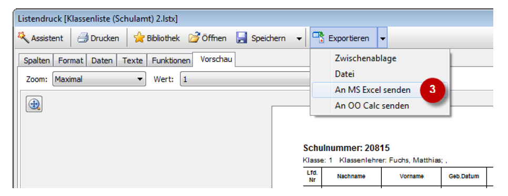Collapse the Exportieren dropdown arrow
508x196 pixels.
(x=382, y=38)
